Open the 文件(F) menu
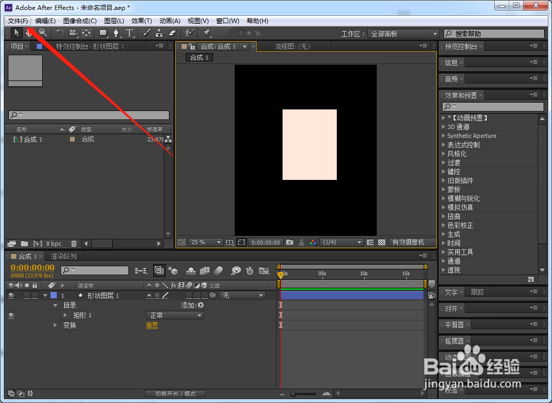Screen dimensions: 552x403 click(x=18, y=21)
